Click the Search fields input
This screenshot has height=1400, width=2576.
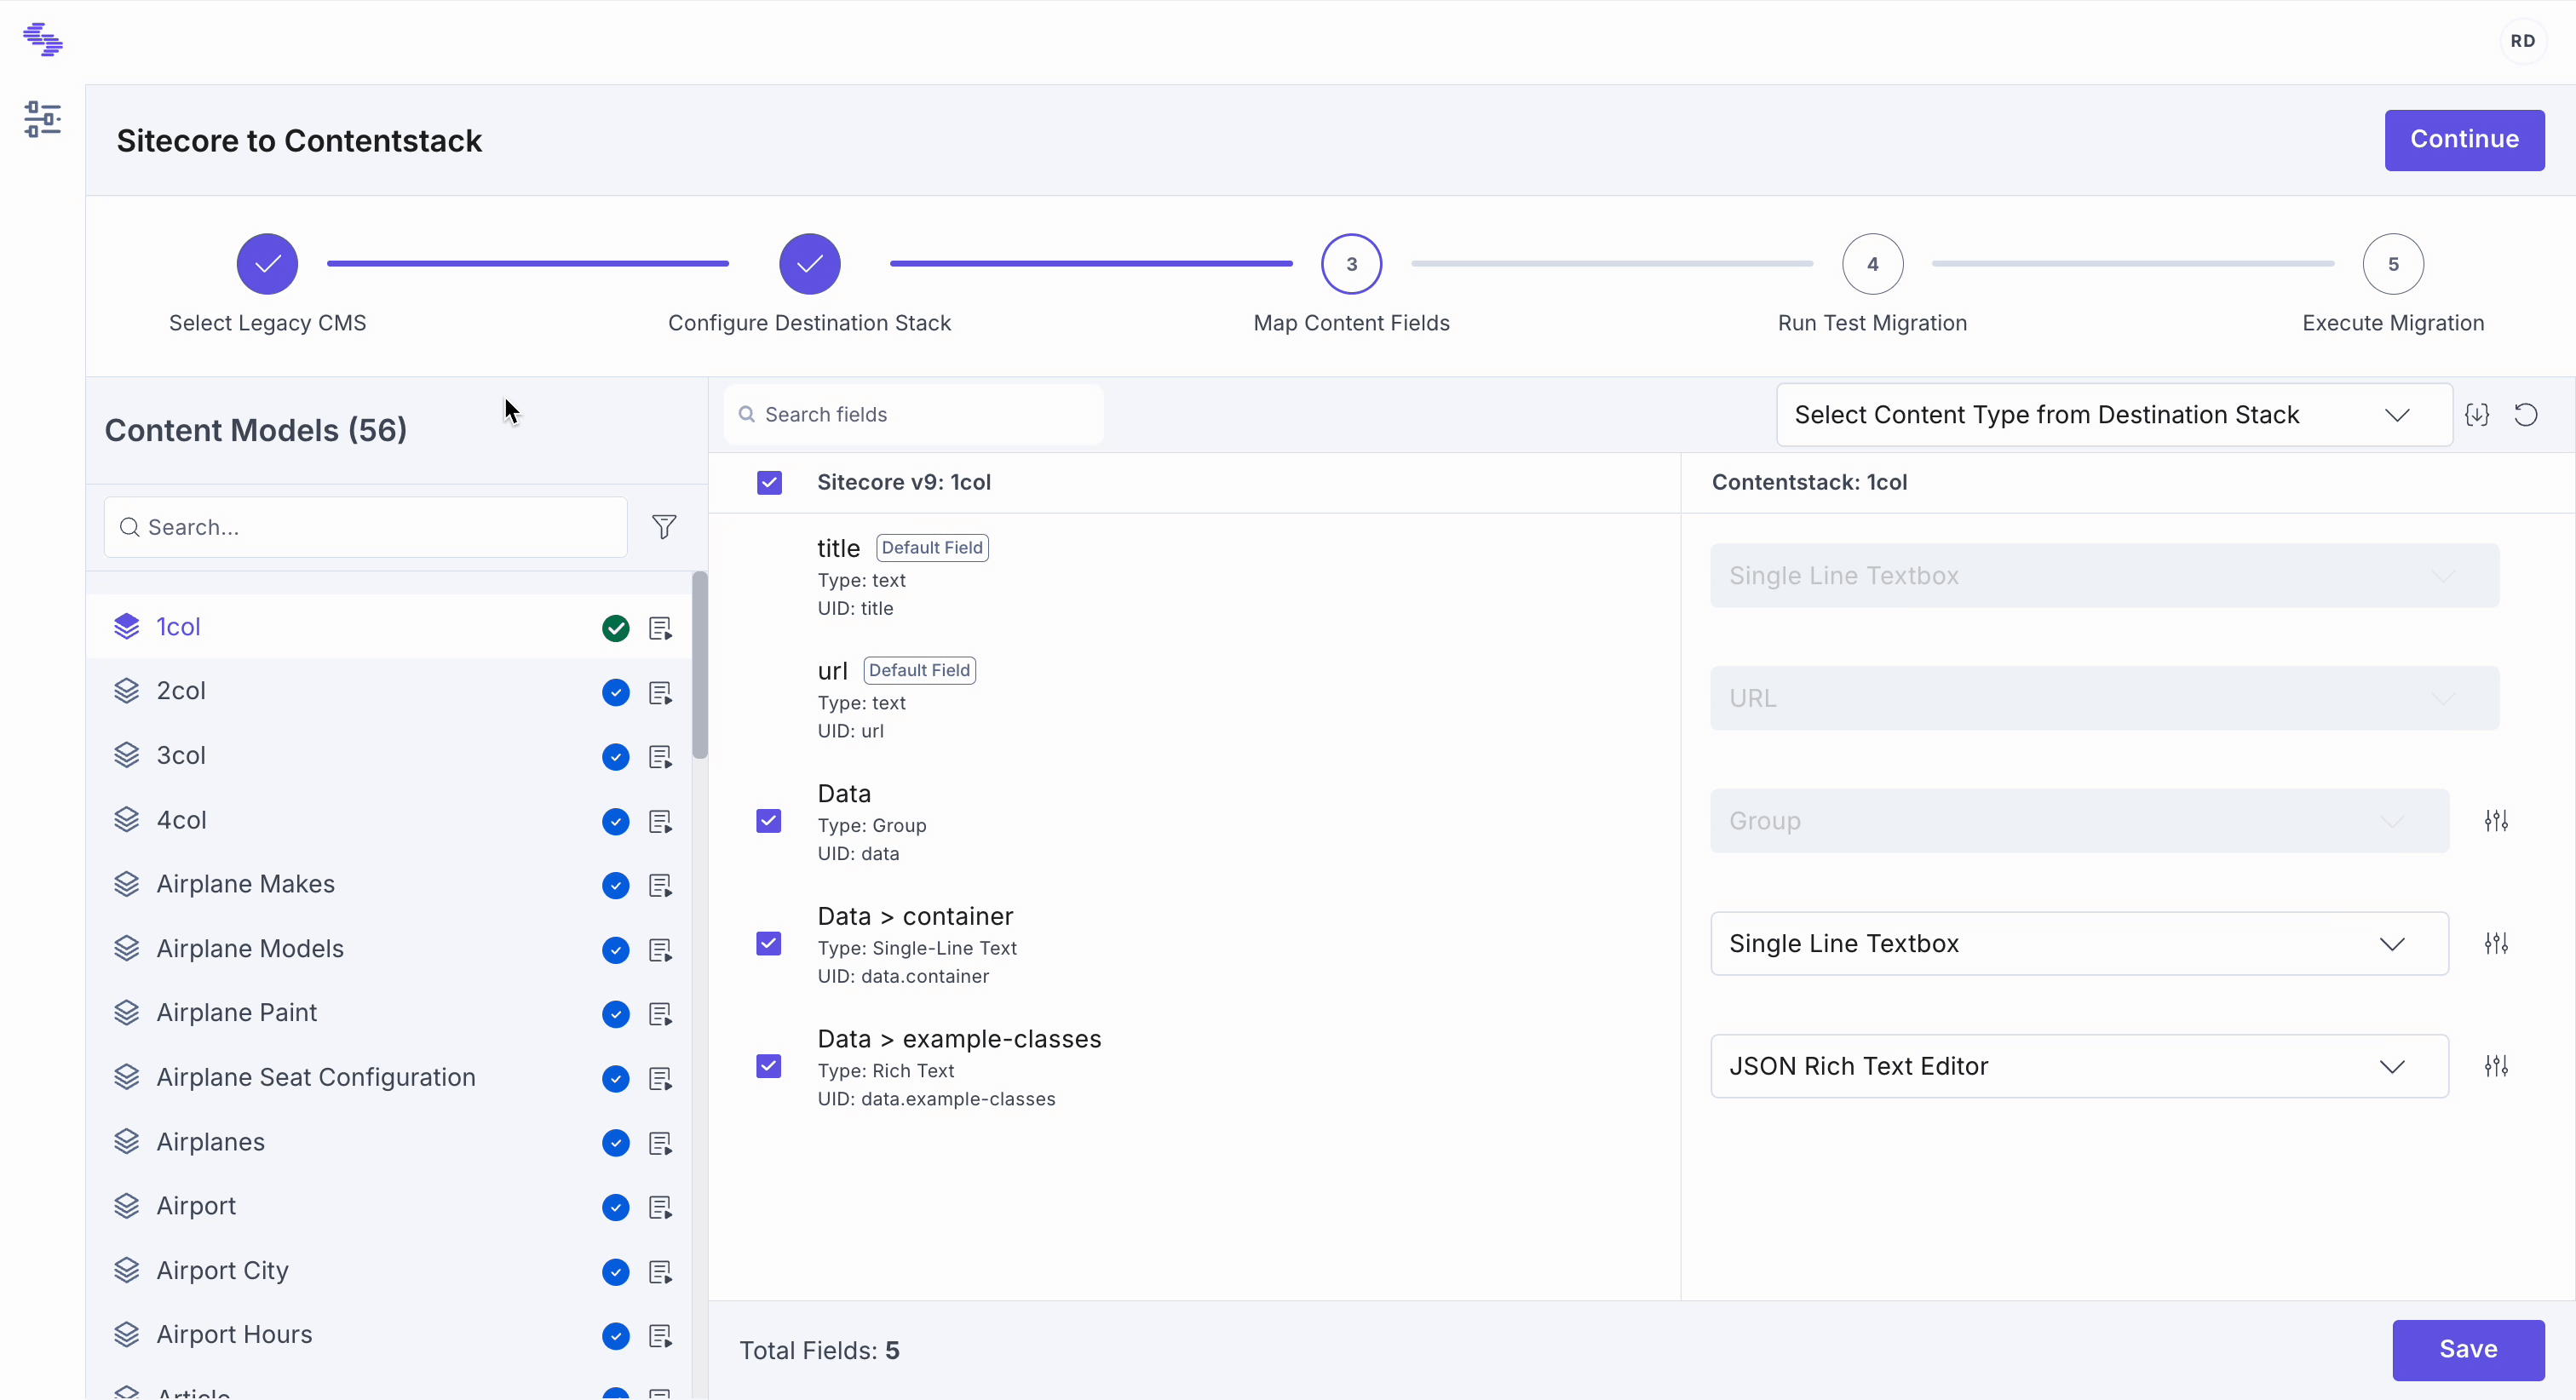click(x=913, y=415)
